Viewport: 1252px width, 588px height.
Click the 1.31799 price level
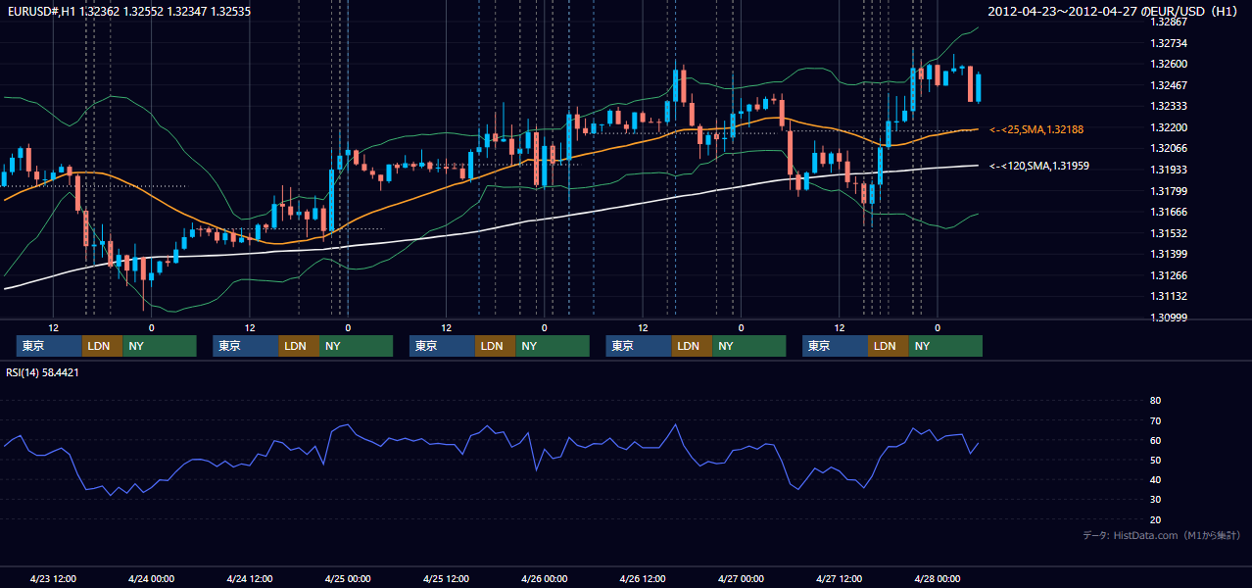coord(1169,191)
